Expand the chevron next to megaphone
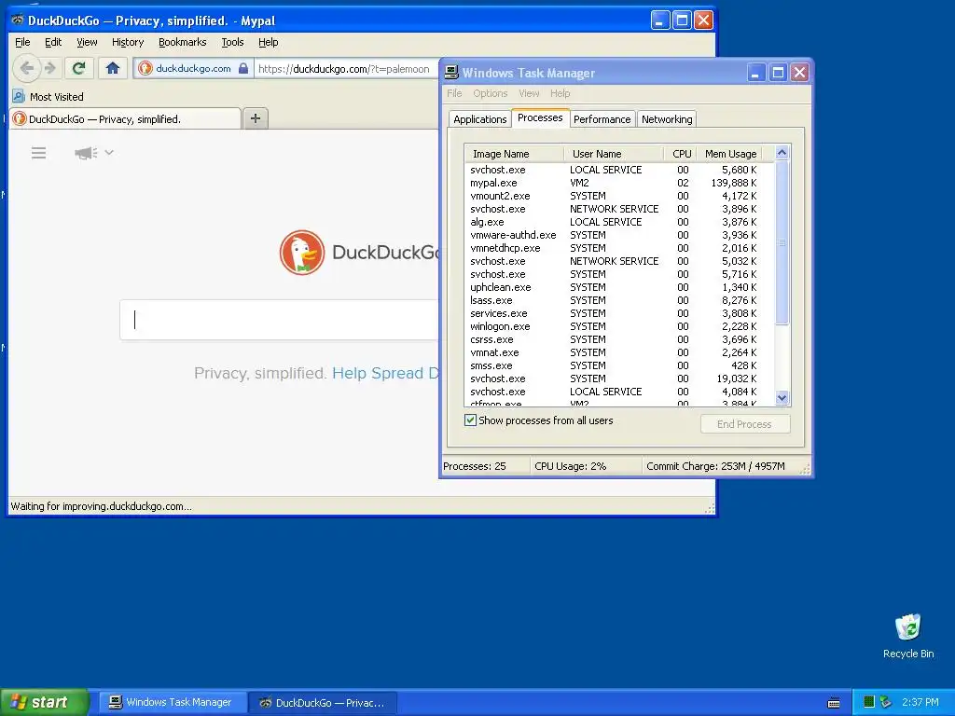Screen dimensions: 955x716 tap(109, 152)
